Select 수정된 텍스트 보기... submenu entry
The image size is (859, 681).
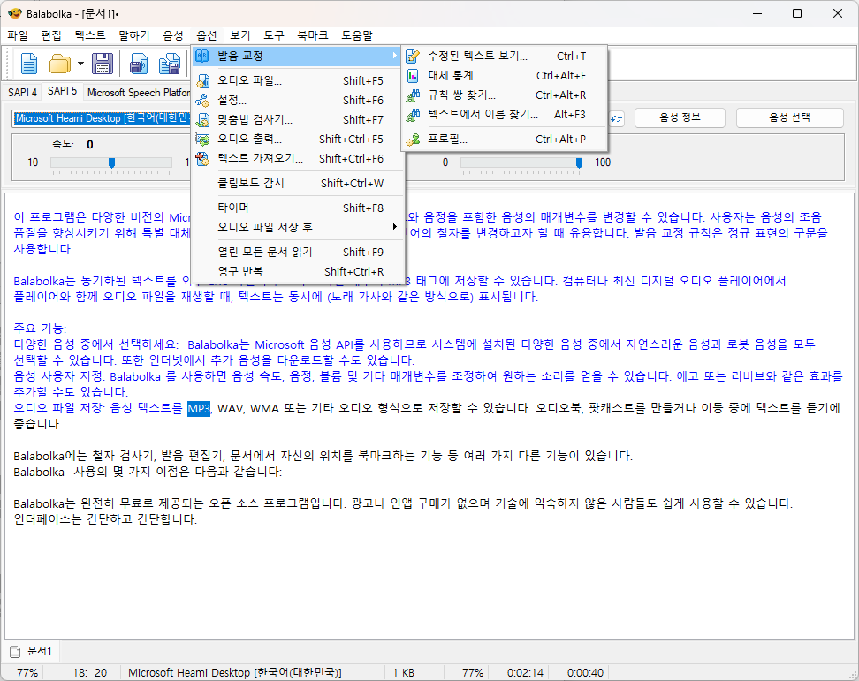(x=505, y=56)
